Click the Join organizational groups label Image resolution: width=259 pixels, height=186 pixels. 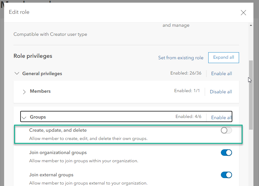point(58,153)
